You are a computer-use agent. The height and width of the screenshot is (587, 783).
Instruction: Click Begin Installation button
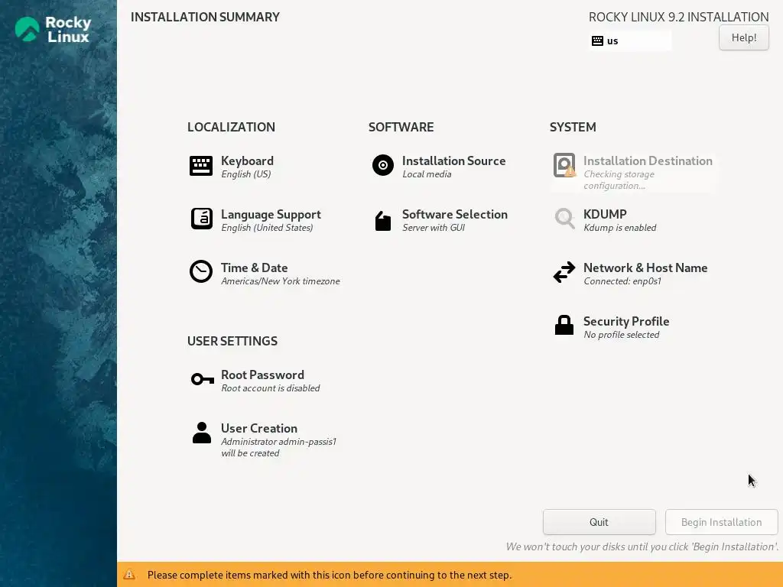(x=722, y=522)
